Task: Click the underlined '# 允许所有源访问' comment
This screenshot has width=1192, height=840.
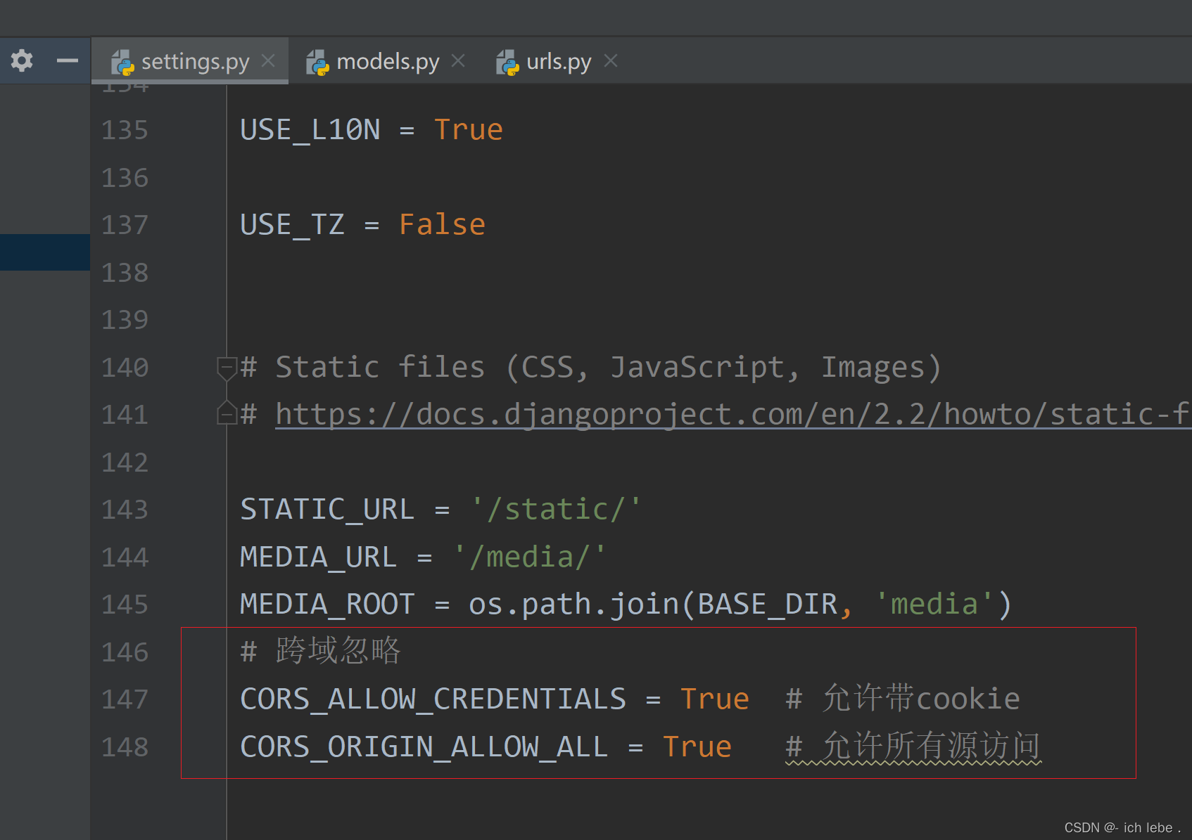Action: tap(913, 747)
